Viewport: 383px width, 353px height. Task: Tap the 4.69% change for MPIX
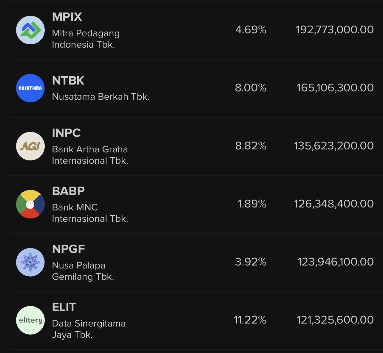(251, 30)
